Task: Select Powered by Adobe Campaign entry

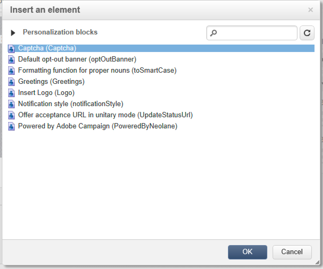Action: [97, 126]
